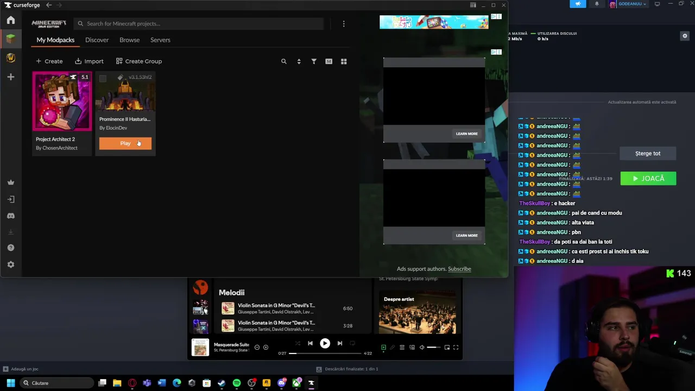Image resolution: width=695 pixels, height=391 pixels.
Task: Switch to grid view layout icon
Action: click(344, 61)
